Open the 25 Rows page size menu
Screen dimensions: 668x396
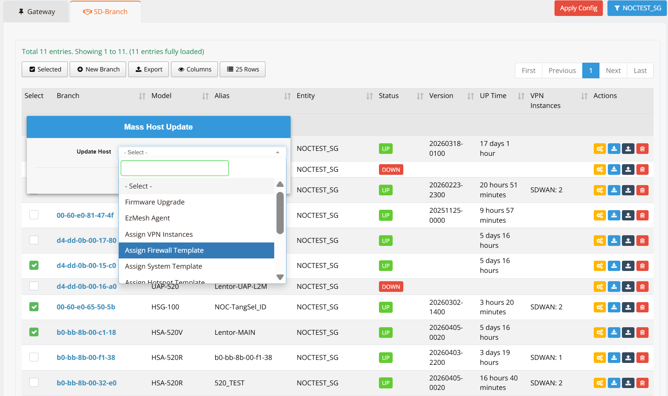[x=243, y=69]
